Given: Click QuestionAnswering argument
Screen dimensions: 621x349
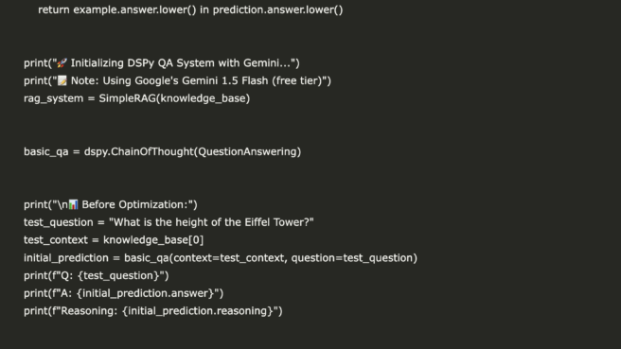Looking at the screenshot, I should [x=247, y=151].
